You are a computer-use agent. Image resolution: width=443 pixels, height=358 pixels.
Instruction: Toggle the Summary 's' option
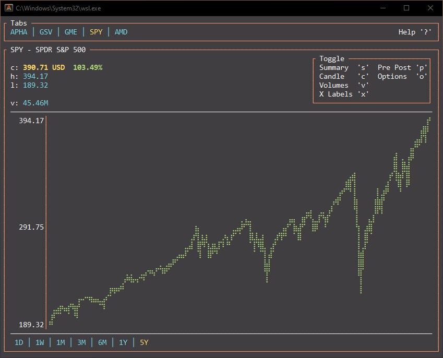344,67
